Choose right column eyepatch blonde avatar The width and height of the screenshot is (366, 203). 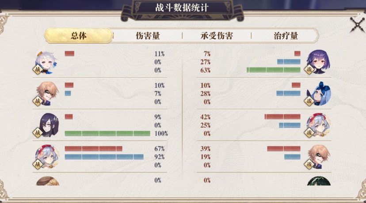(x=318, y=157)
